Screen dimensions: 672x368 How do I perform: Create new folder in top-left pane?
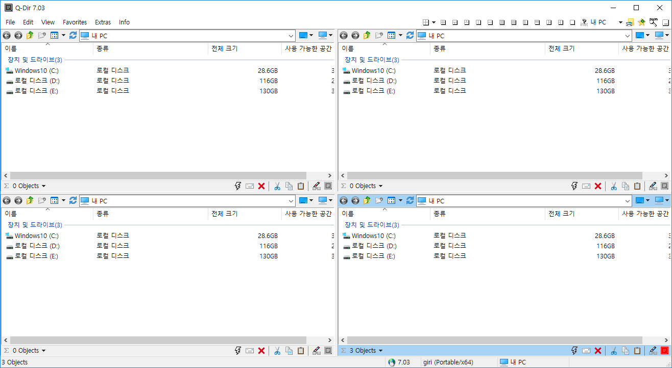click(42, 36)
